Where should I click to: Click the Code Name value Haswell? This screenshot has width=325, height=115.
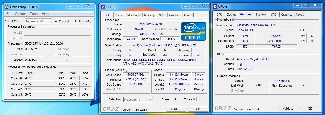point(138,29)
